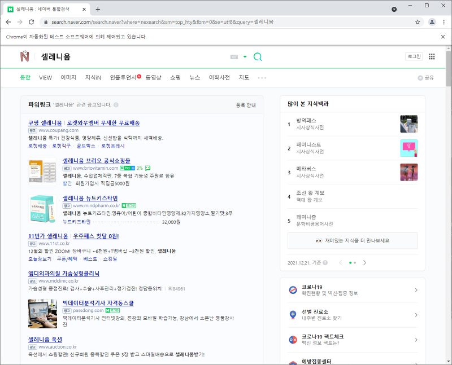
Task: Open the 어학사전 tab
Action: point(219,77)
